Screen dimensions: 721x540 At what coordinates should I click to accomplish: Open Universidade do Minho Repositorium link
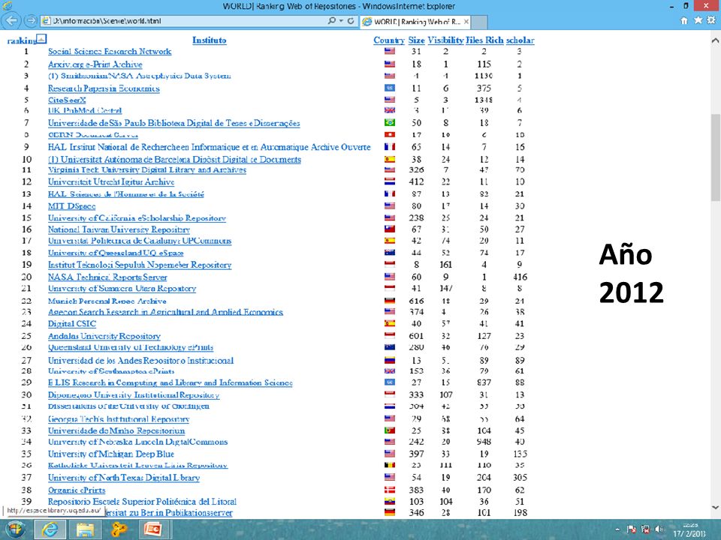[x=116, y=430]
